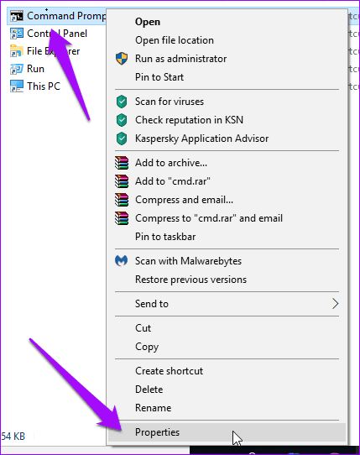Choose Open from the context menu
Screen dimensions: 360x455
click(x=148, y=22)
